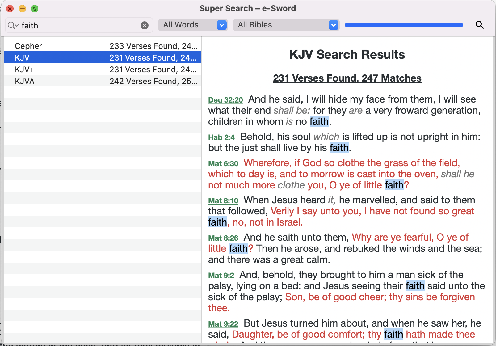Select the KJV+ results row
Image resolution: width=496 pixels, height=346 pixels.
click(x=103, y=69)
